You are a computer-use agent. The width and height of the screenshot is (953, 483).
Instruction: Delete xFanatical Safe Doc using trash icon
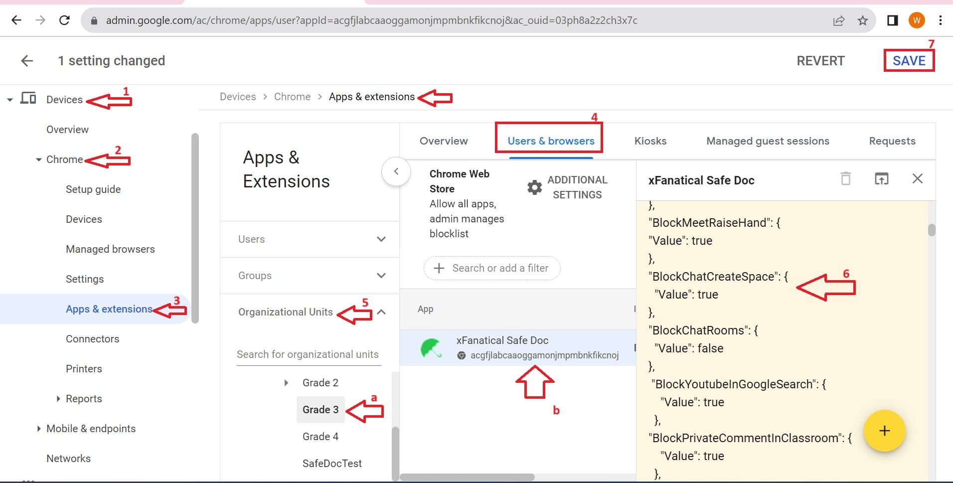pos(845,179)
